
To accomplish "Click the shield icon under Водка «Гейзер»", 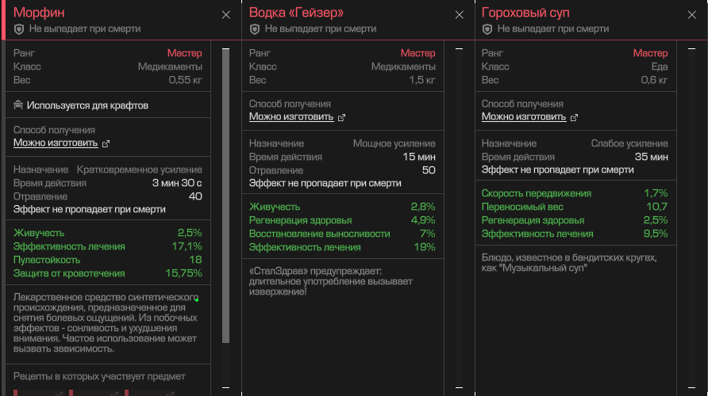I will (x=255, y=29).
